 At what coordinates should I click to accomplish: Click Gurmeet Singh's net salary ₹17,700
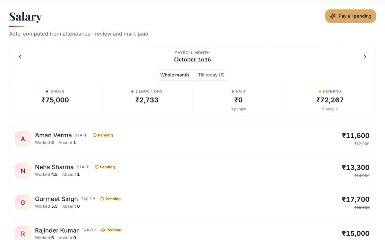tap(356, 199)
